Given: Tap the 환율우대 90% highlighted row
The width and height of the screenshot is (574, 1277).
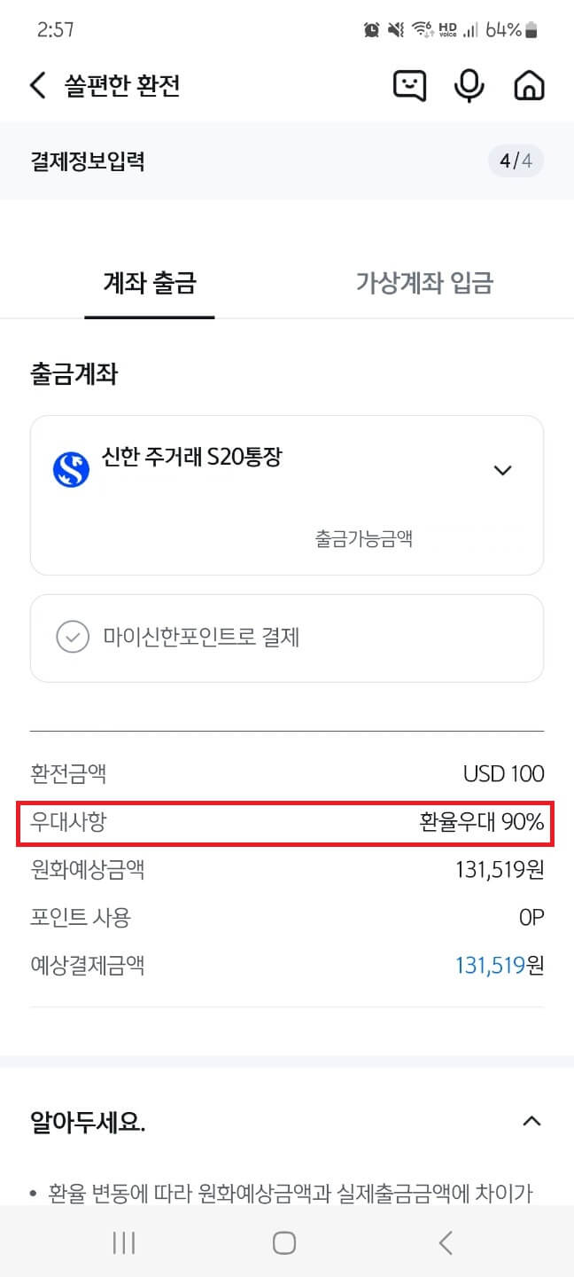Looking at the screenshot, I should 287,822.
